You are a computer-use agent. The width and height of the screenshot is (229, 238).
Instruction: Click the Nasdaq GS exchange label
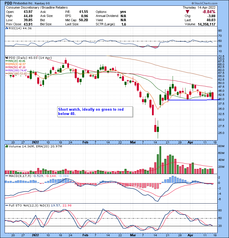point(42,3)
